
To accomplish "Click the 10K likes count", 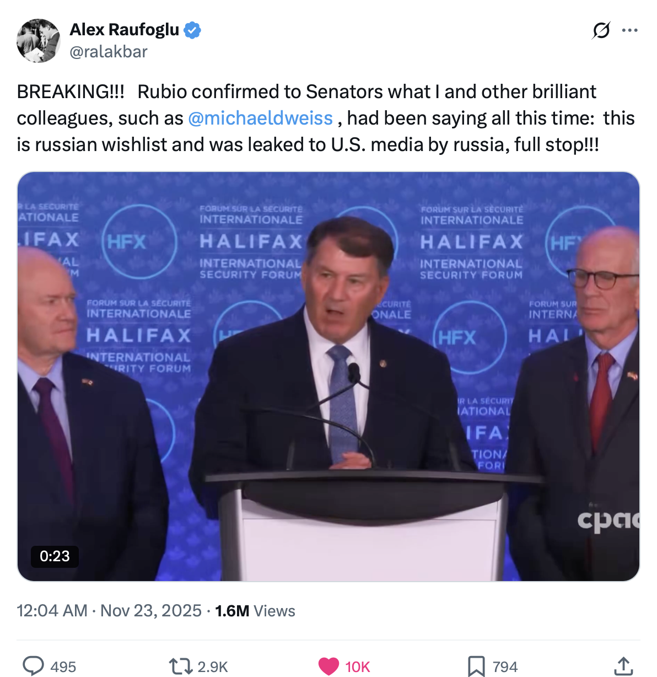I will (358, 667).
